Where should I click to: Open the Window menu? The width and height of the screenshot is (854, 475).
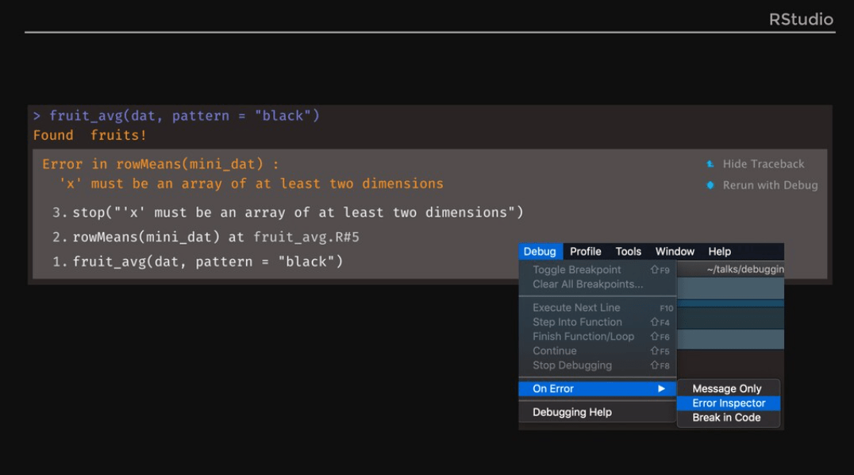[675, 252]
